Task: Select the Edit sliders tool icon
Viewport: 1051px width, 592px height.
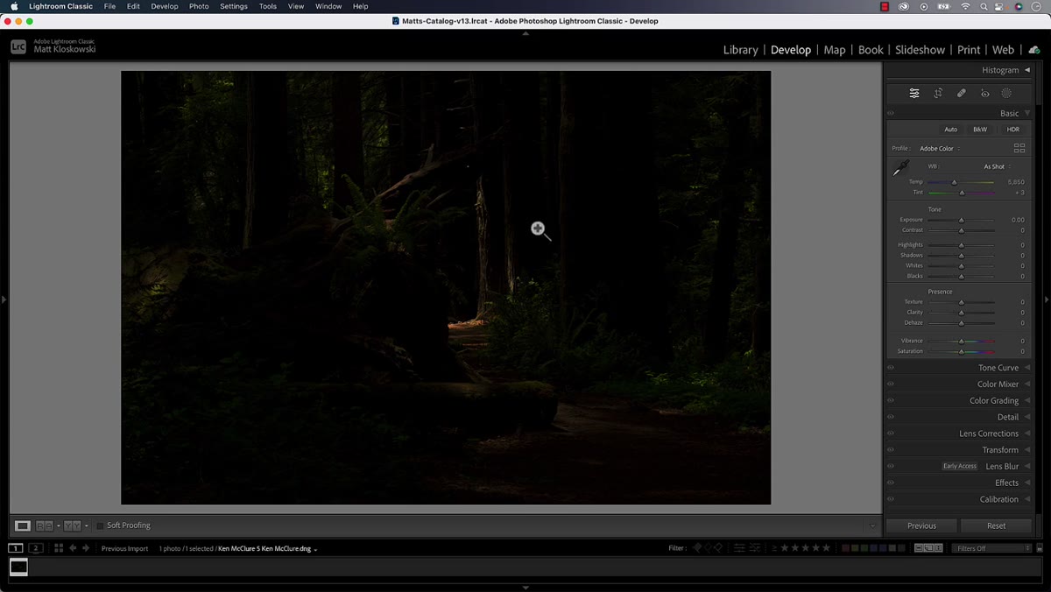Action: click(914, 93)
